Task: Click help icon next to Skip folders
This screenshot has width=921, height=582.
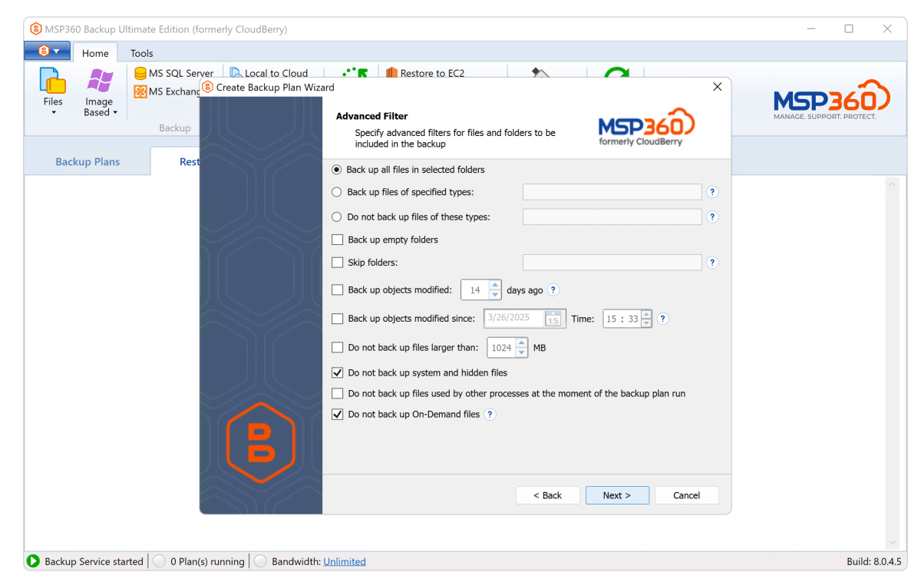Action: (712, 263)
